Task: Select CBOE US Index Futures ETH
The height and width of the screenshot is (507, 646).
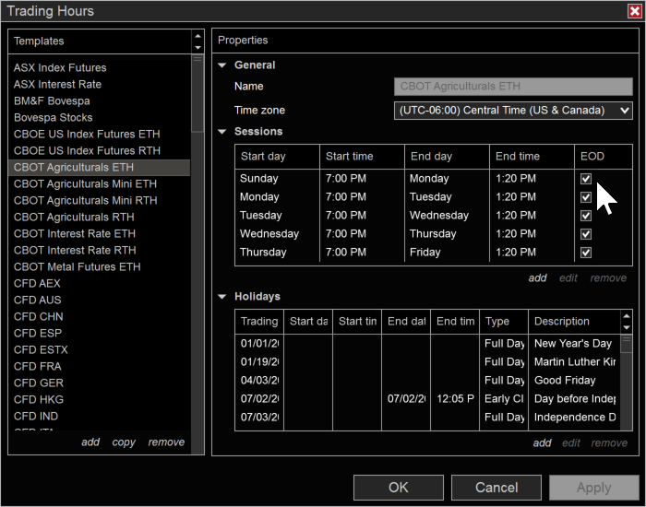Action: coord(99,135)
